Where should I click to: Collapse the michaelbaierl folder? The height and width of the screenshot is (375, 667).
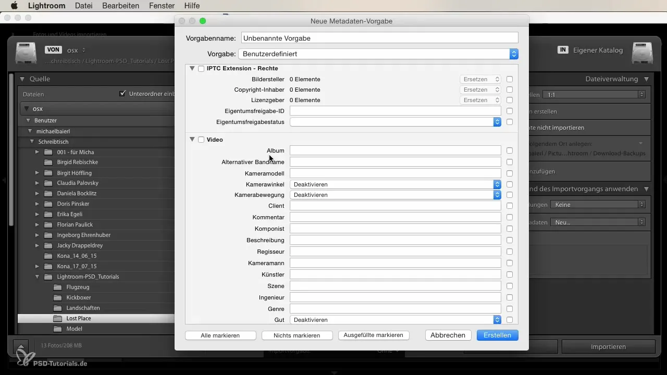[30, 131]
